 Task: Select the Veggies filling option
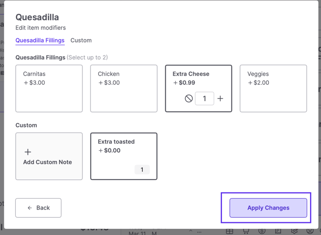[x=273, y=89]
